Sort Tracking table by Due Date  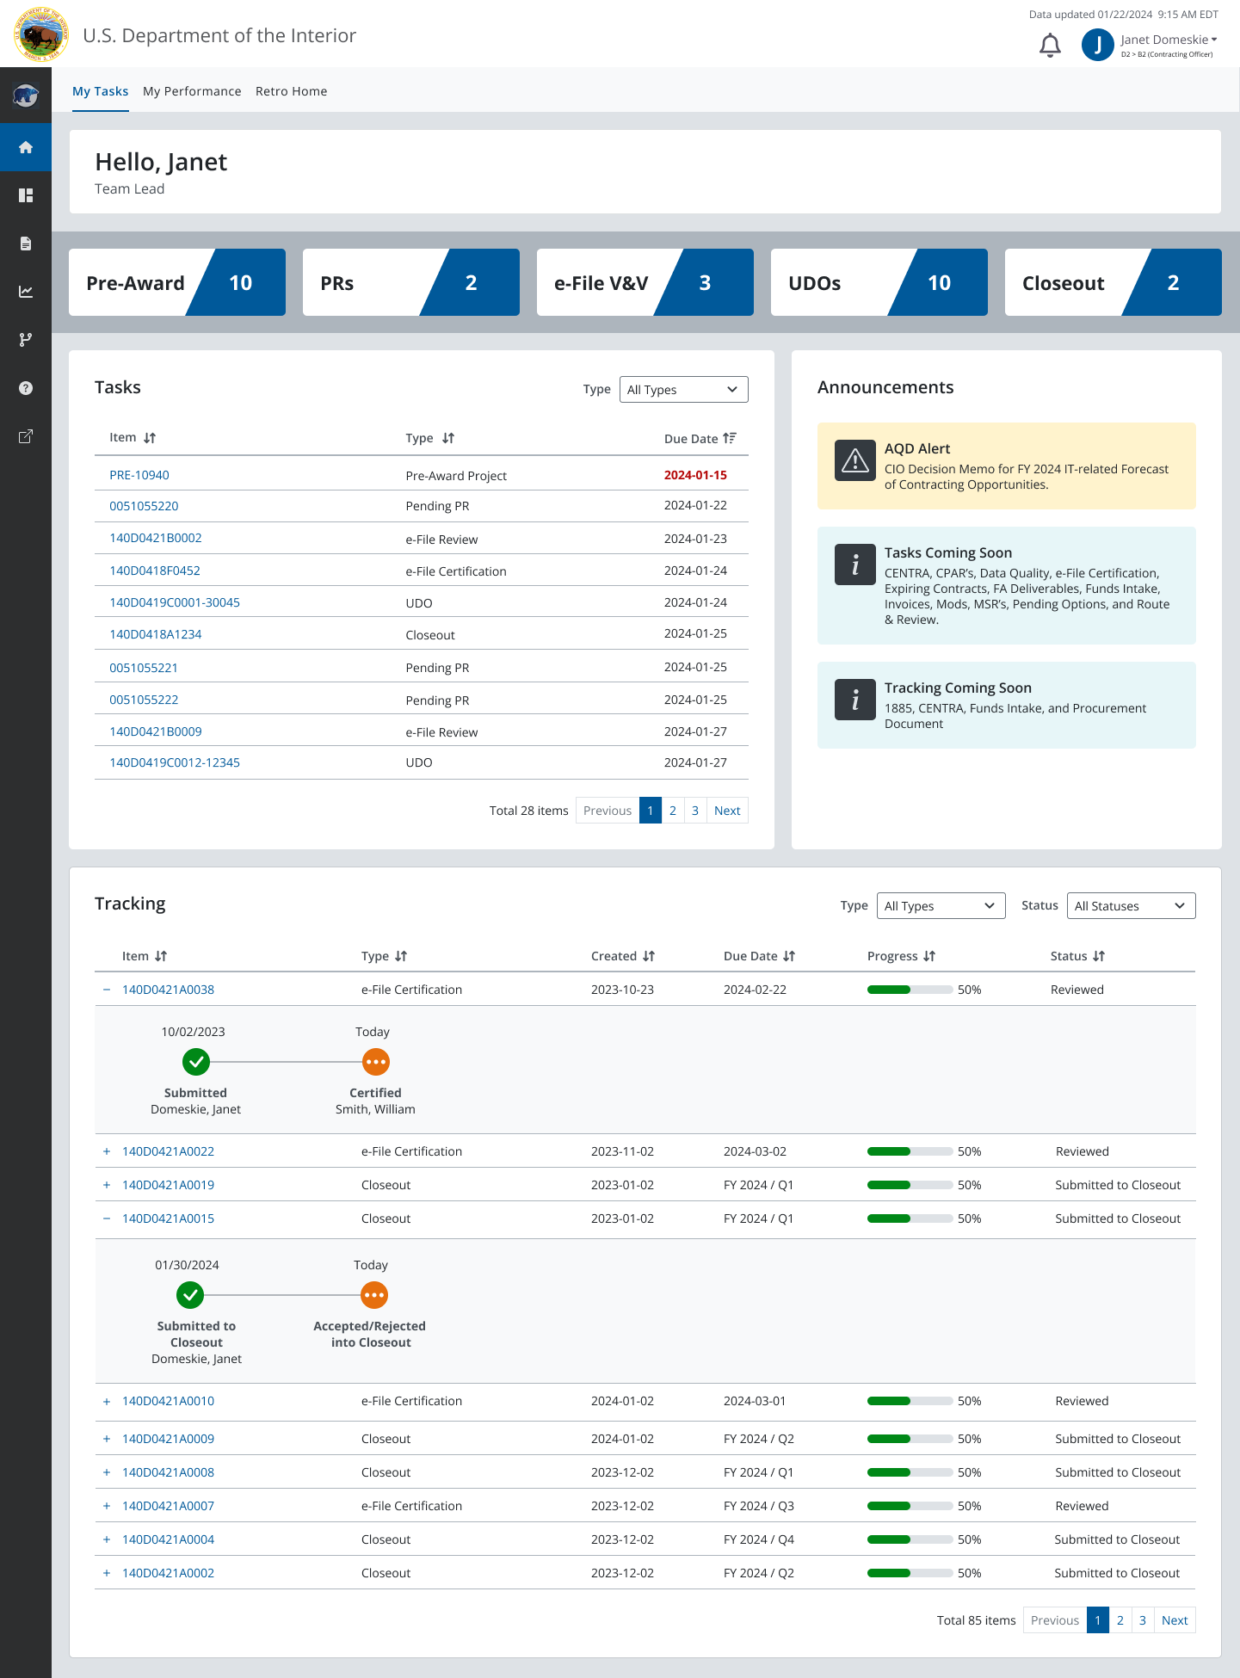point(789,956)
